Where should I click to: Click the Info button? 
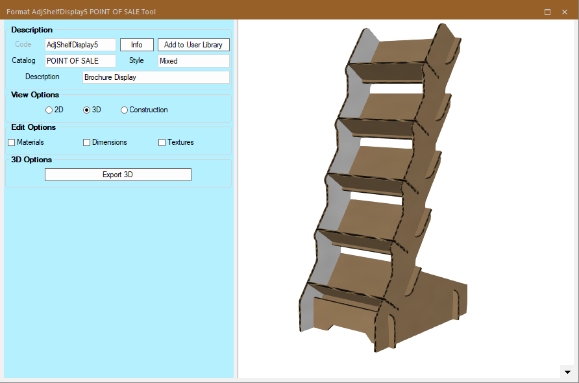pyautogui.click(x=136, y=45)
